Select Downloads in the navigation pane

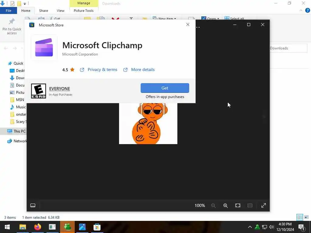[x=17, y=78]
